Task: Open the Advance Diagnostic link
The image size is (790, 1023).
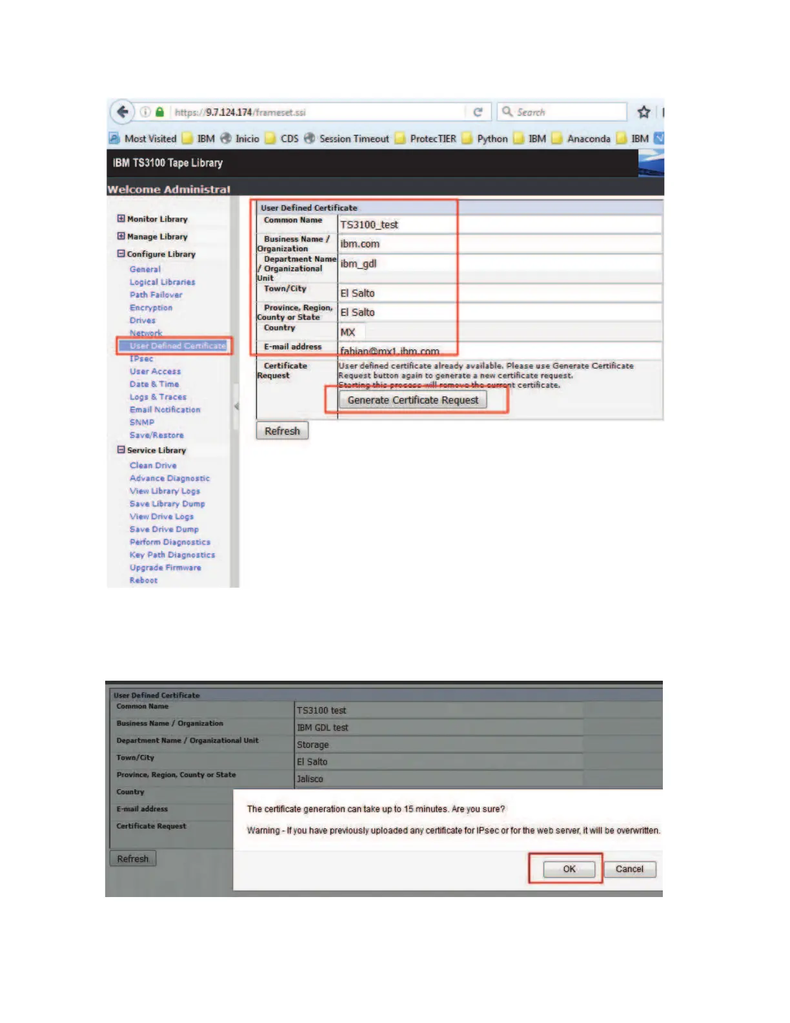Action: click(170, 479)
